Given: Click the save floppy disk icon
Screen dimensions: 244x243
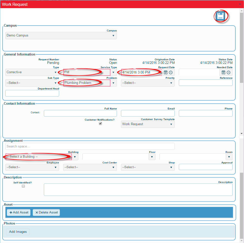Looking at the screenshot, I should click(x=220, y=16).
